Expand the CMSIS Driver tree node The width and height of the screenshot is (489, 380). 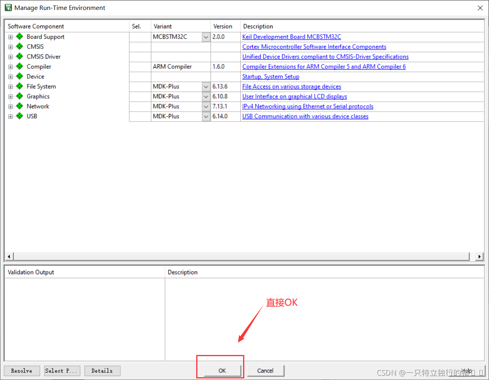pos(11,57)
